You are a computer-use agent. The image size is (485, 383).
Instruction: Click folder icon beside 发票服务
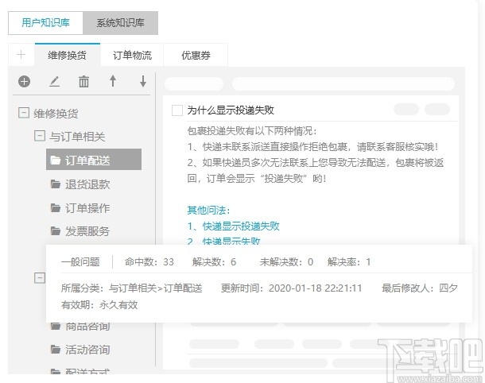(56, 231)
